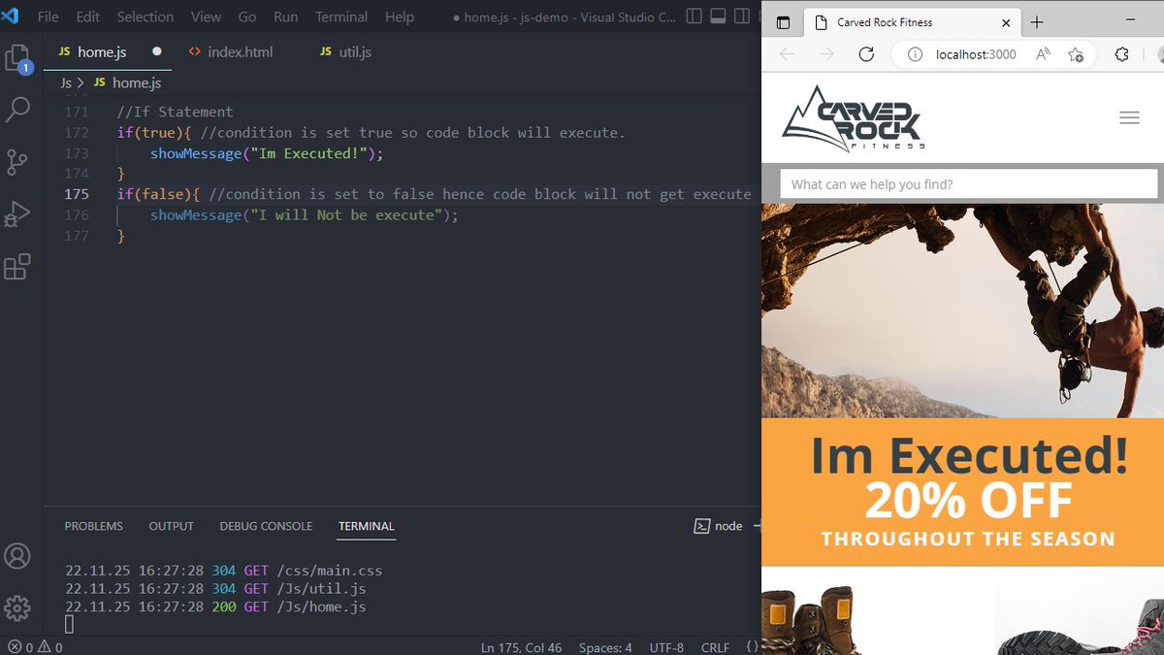
Task: Open the Accounts menu icon
Action: (17, 557)
